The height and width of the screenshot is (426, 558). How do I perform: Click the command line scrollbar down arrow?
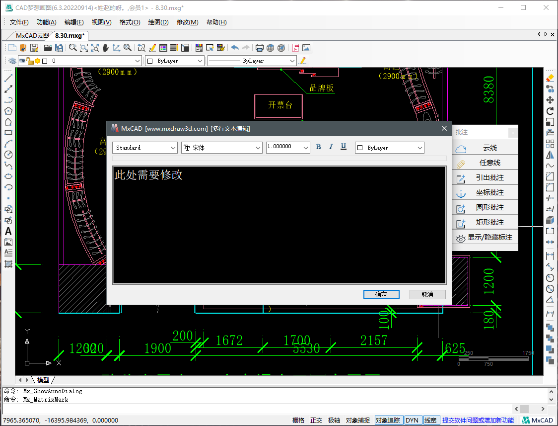551,400
